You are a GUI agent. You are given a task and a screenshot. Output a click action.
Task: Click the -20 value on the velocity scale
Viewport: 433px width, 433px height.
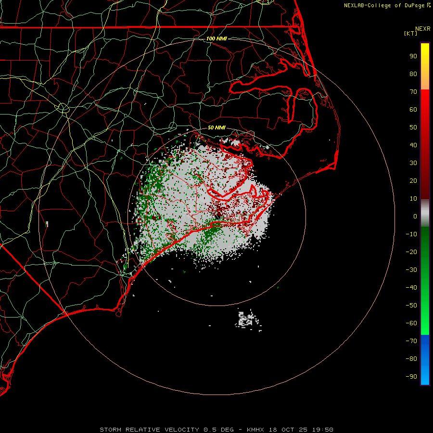(x=411, y=252)
